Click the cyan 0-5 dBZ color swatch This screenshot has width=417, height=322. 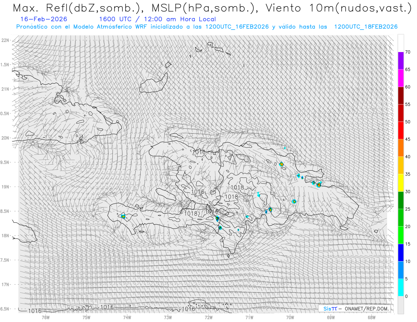401,288
